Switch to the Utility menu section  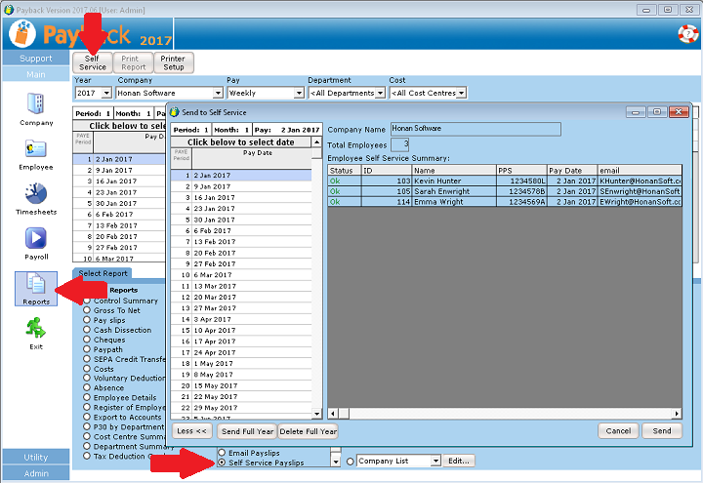click(x=36, y=457)
